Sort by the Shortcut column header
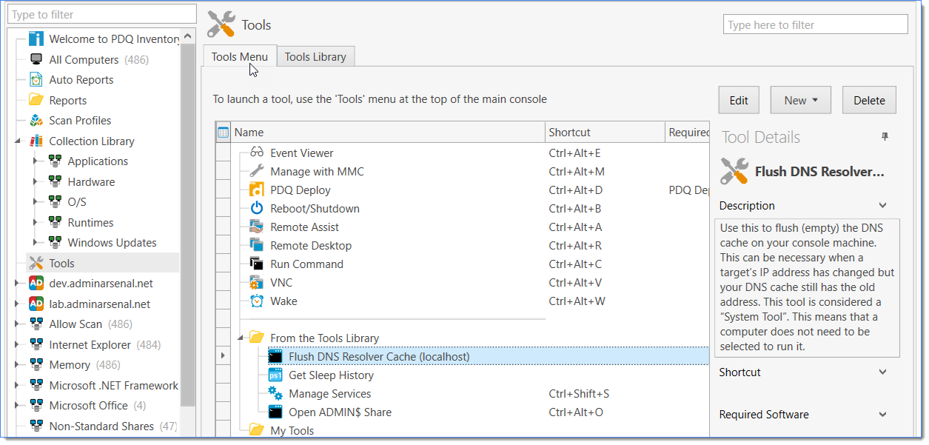The height and width of the screenshot is (445, 929). (605, 133)
